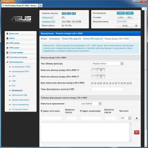Image resolution: width=148 pixels, height=148 pixels.
Task: Toggle the LAN to WAN 2 filter switch
Action: (x=98, y=77)
